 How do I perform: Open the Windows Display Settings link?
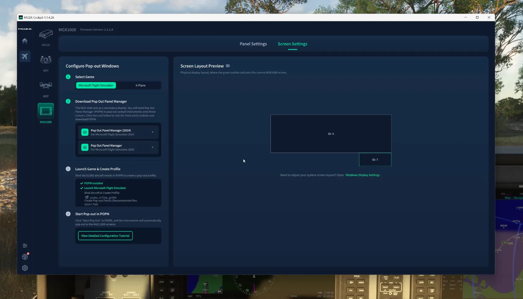point(362,175)
